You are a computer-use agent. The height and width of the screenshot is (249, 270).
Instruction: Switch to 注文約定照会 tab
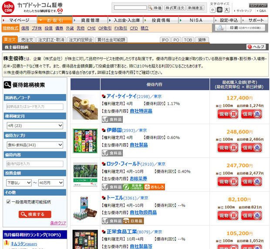(81, 40)
